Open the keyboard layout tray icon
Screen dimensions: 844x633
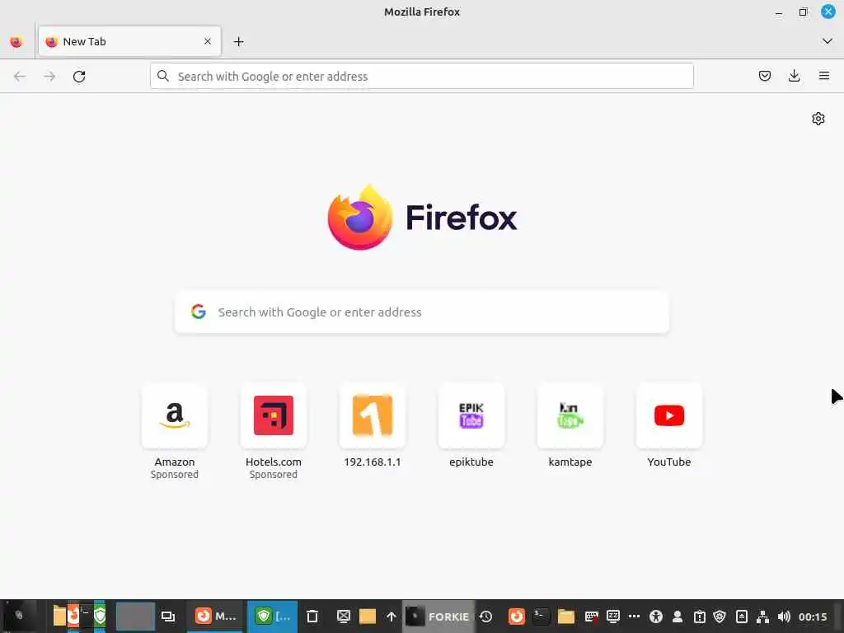(592, 617)
